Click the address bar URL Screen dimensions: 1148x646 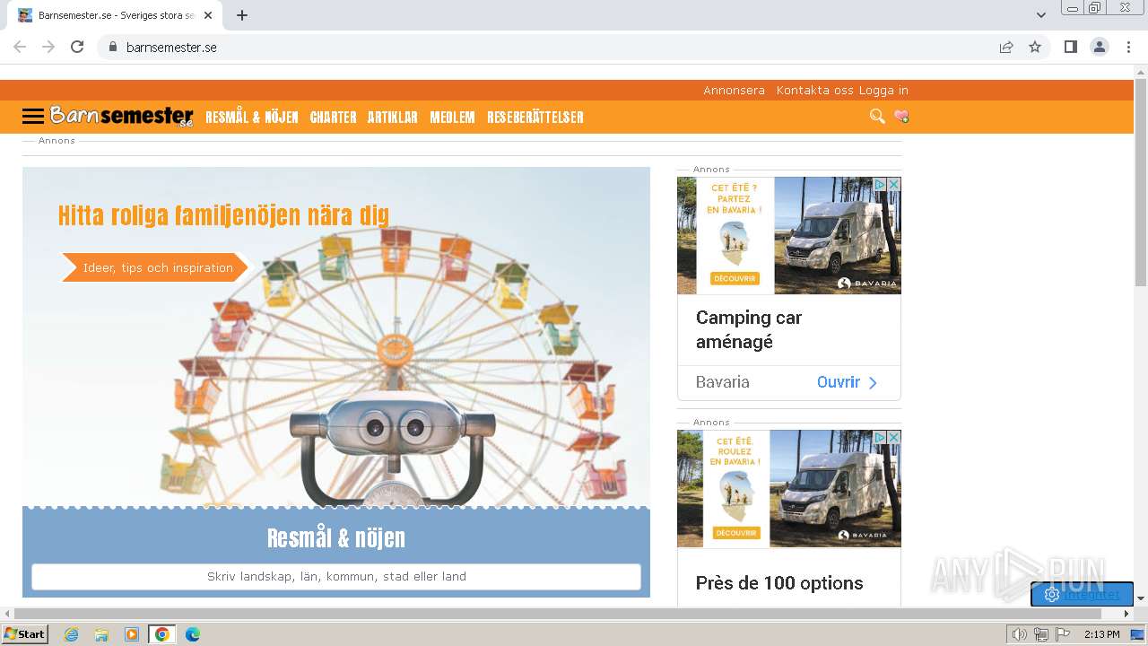click(171, 48)
